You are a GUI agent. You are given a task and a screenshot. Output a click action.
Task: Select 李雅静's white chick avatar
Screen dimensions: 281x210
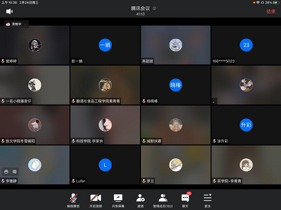[x=35, y=165]
